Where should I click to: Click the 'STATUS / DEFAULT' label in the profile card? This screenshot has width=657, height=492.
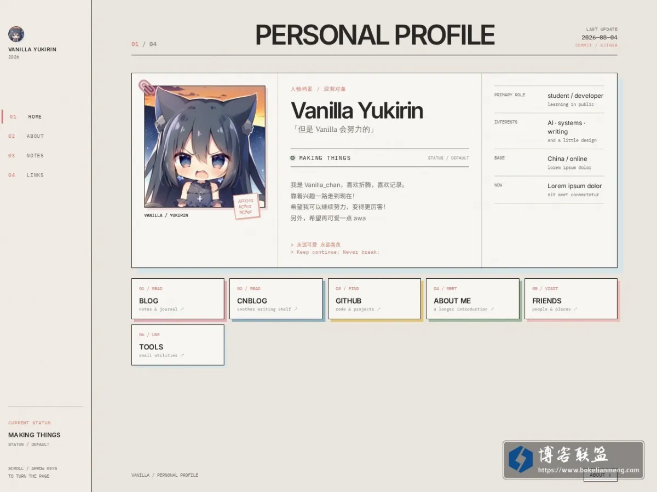click(x=448, y=158)
